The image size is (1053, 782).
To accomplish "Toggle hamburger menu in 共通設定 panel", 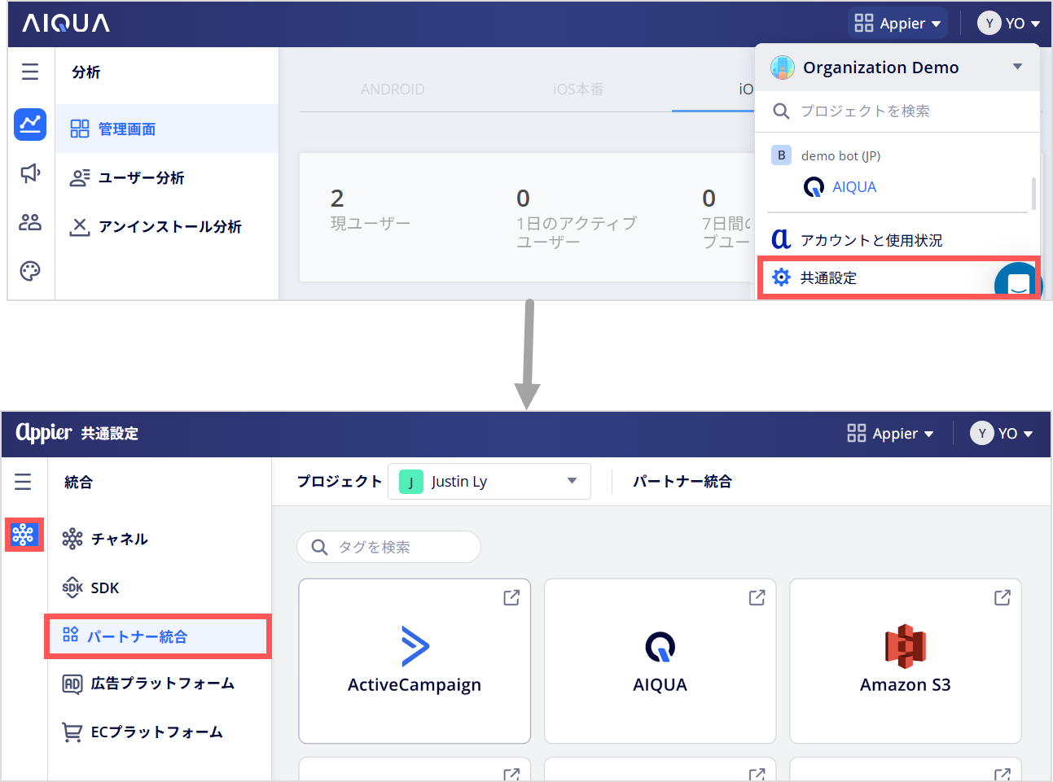I will point(23,482).
